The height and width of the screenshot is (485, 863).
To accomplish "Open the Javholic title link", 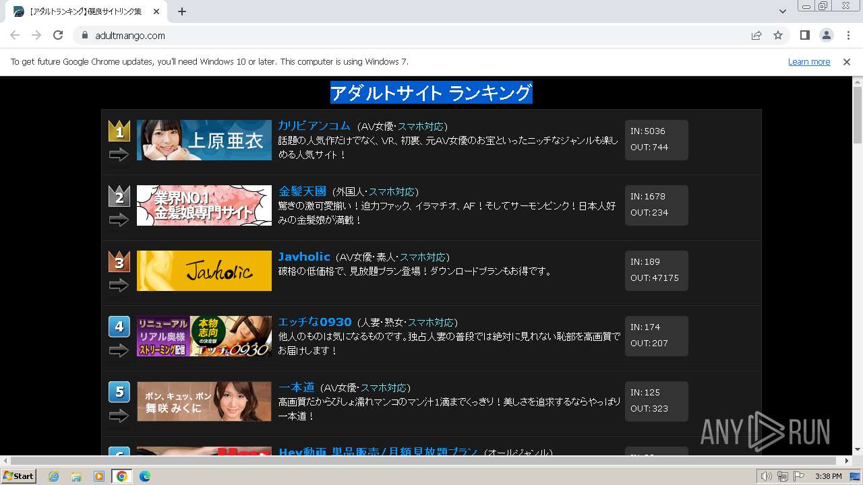I will click(304, 257).
